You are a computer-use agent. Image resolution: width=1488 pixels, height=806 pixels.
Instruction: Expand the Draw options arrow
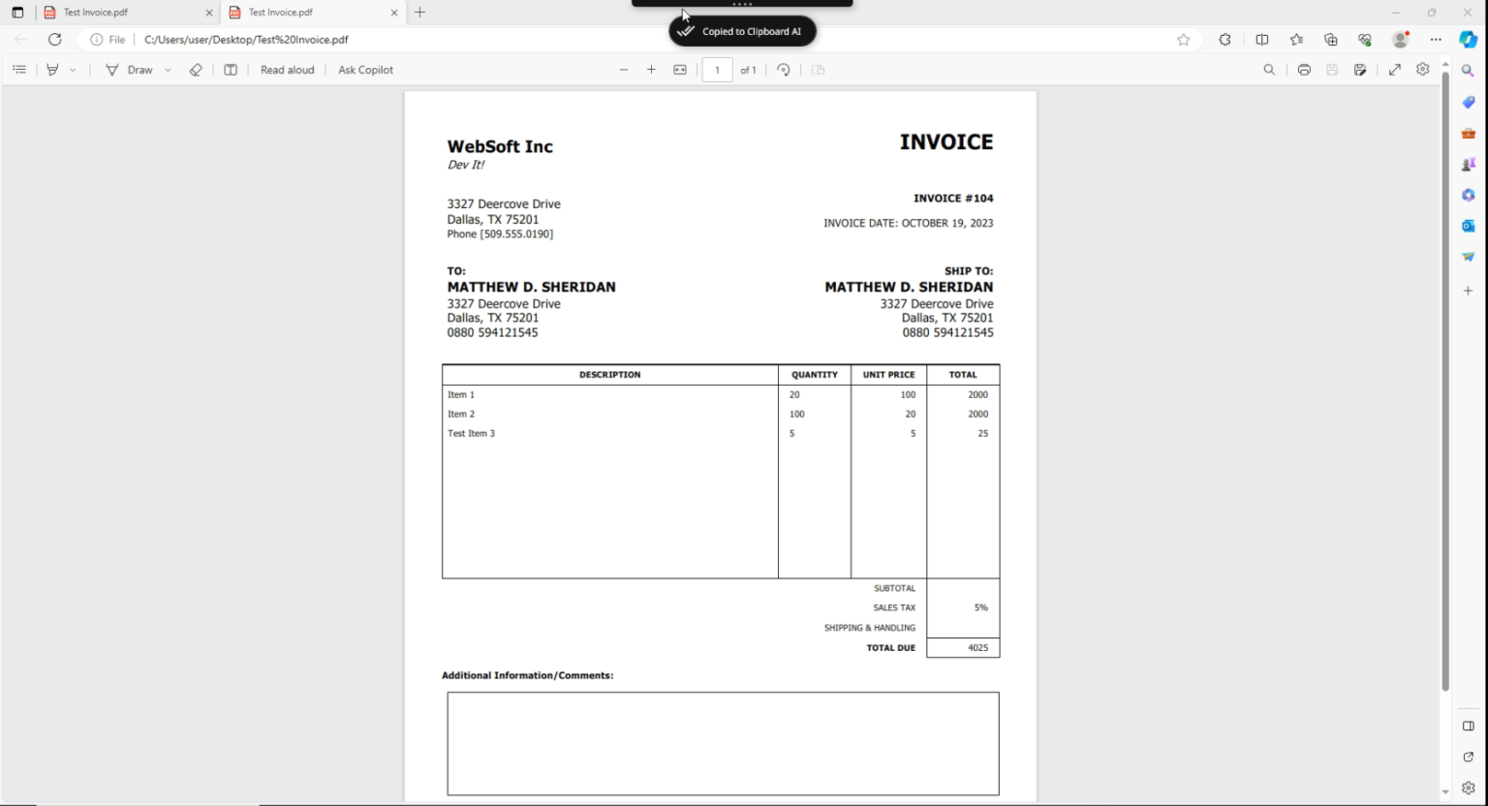point(168,70)
